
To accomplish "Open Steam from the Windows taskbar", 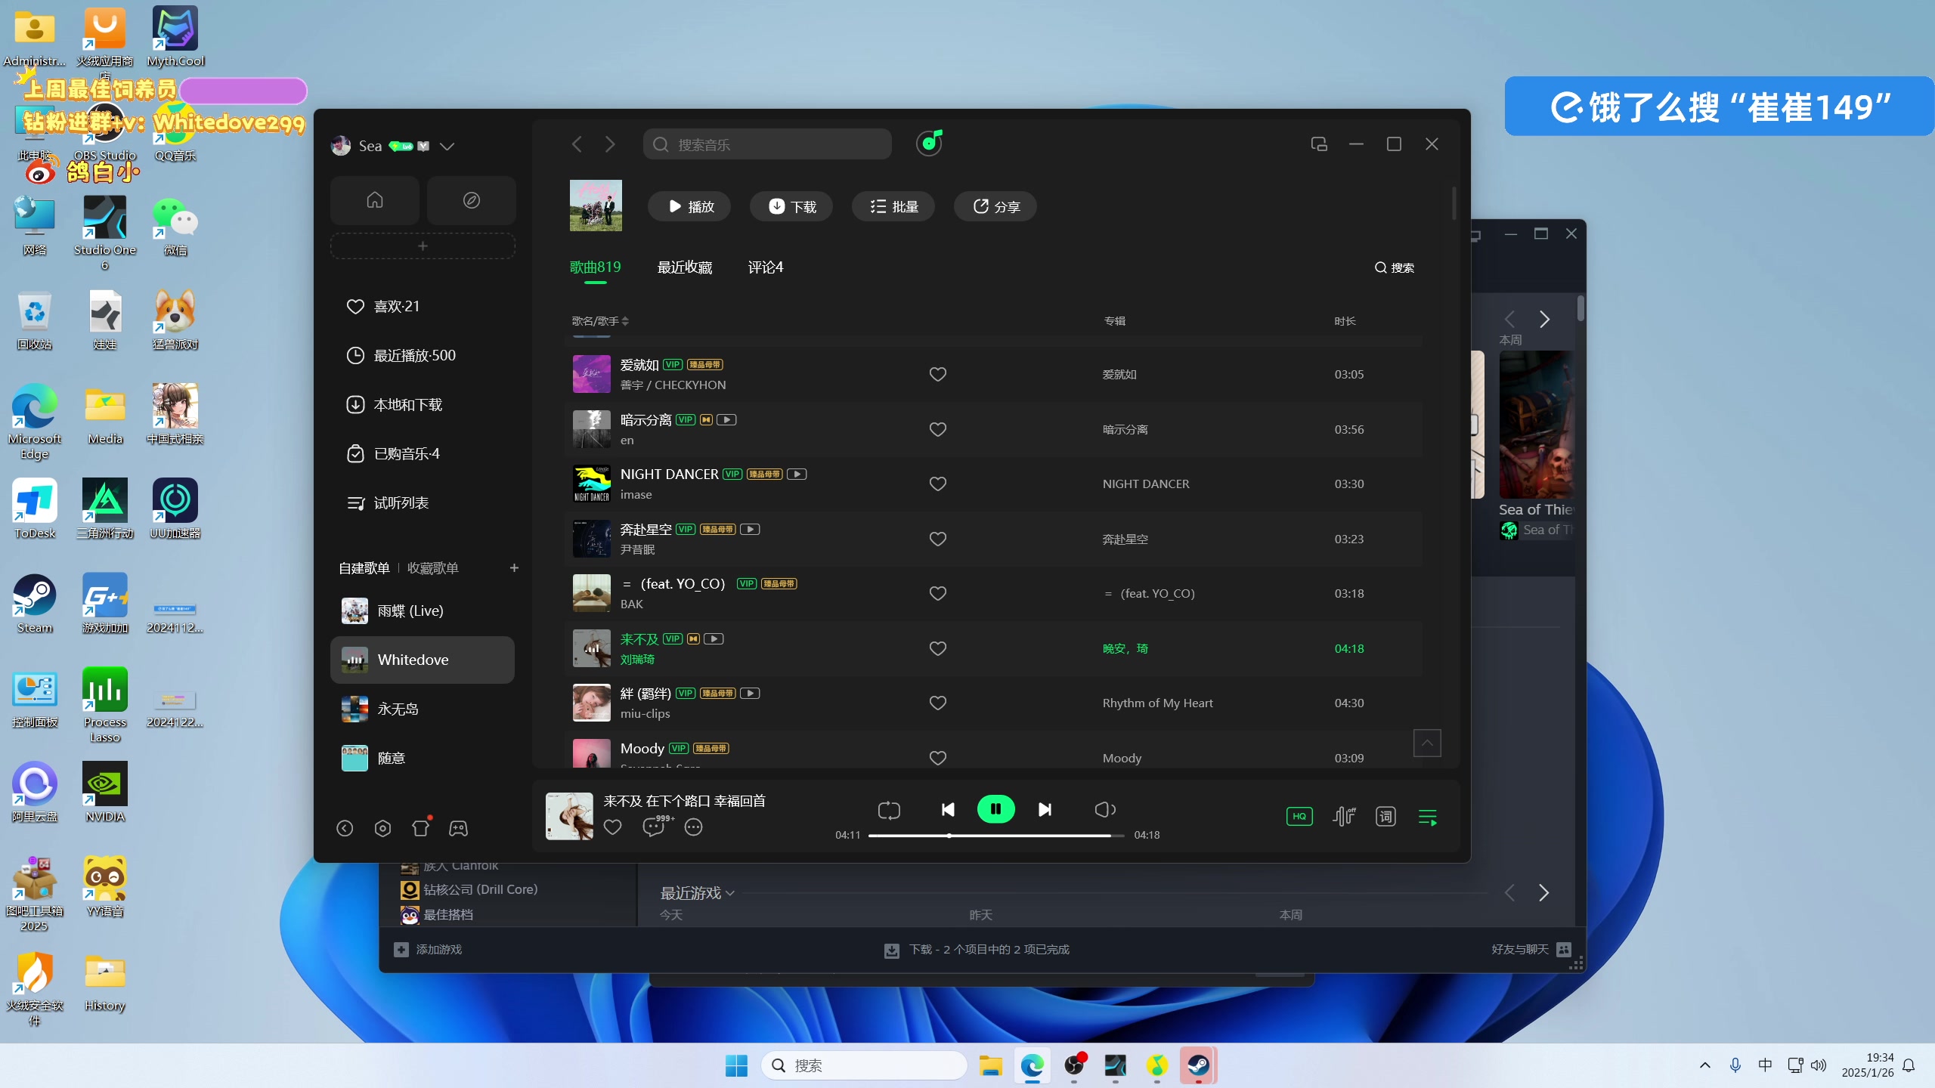I will [x=1198, y=1065].
